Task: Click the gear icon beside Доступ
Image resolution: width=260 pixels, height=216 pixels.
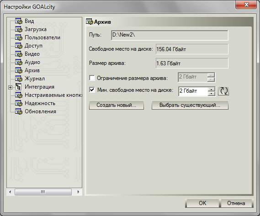Action: 19,46
